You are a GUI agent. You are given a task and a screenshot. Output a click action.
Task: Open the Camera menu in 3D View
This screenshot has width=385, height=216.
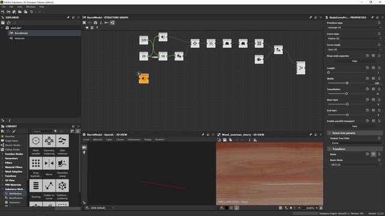(x=120, y=140)
